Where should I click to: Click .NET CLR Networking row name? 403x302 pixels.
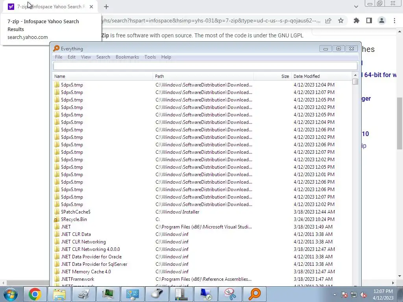(83, 242)
